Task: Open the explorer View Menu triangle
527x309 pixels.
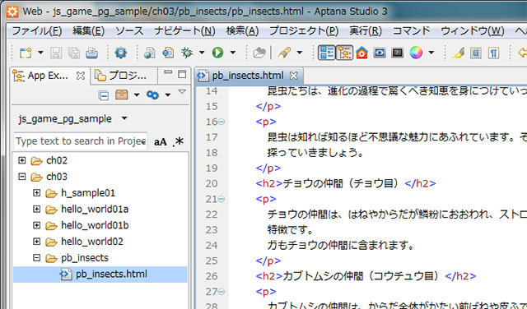Action: tap(182, 92)
